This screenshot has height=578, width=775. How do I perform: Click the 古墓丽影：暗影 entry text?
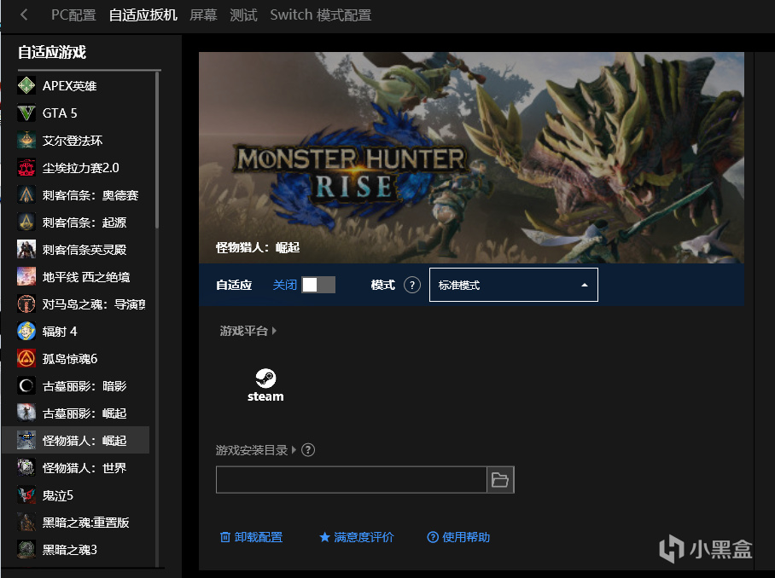(84, 386)
